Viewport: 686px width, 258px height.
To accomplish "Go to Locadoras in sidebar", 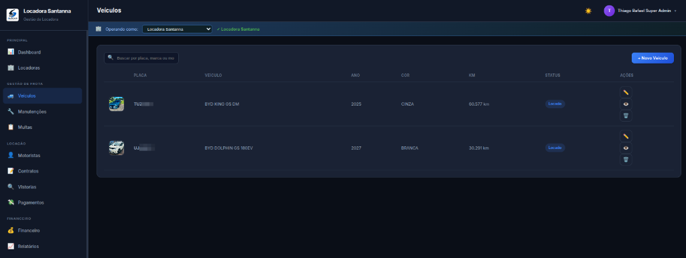I will tap(42, 68).
